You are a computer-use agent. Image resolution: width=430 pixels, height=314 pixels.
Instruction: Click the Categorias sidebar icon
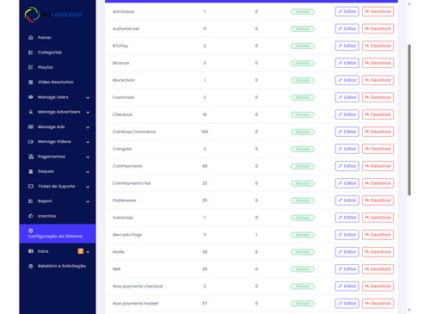click(x=31, y=52)
